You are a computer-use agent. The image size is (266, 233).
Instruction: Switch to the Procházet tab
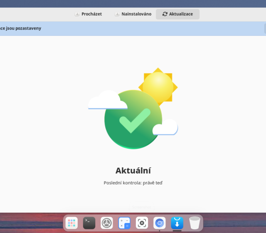coord(88,14)
